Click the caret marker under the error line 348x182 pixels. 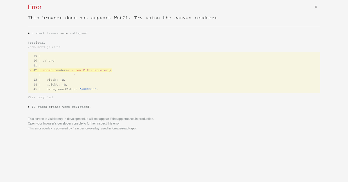pos(74,75)
